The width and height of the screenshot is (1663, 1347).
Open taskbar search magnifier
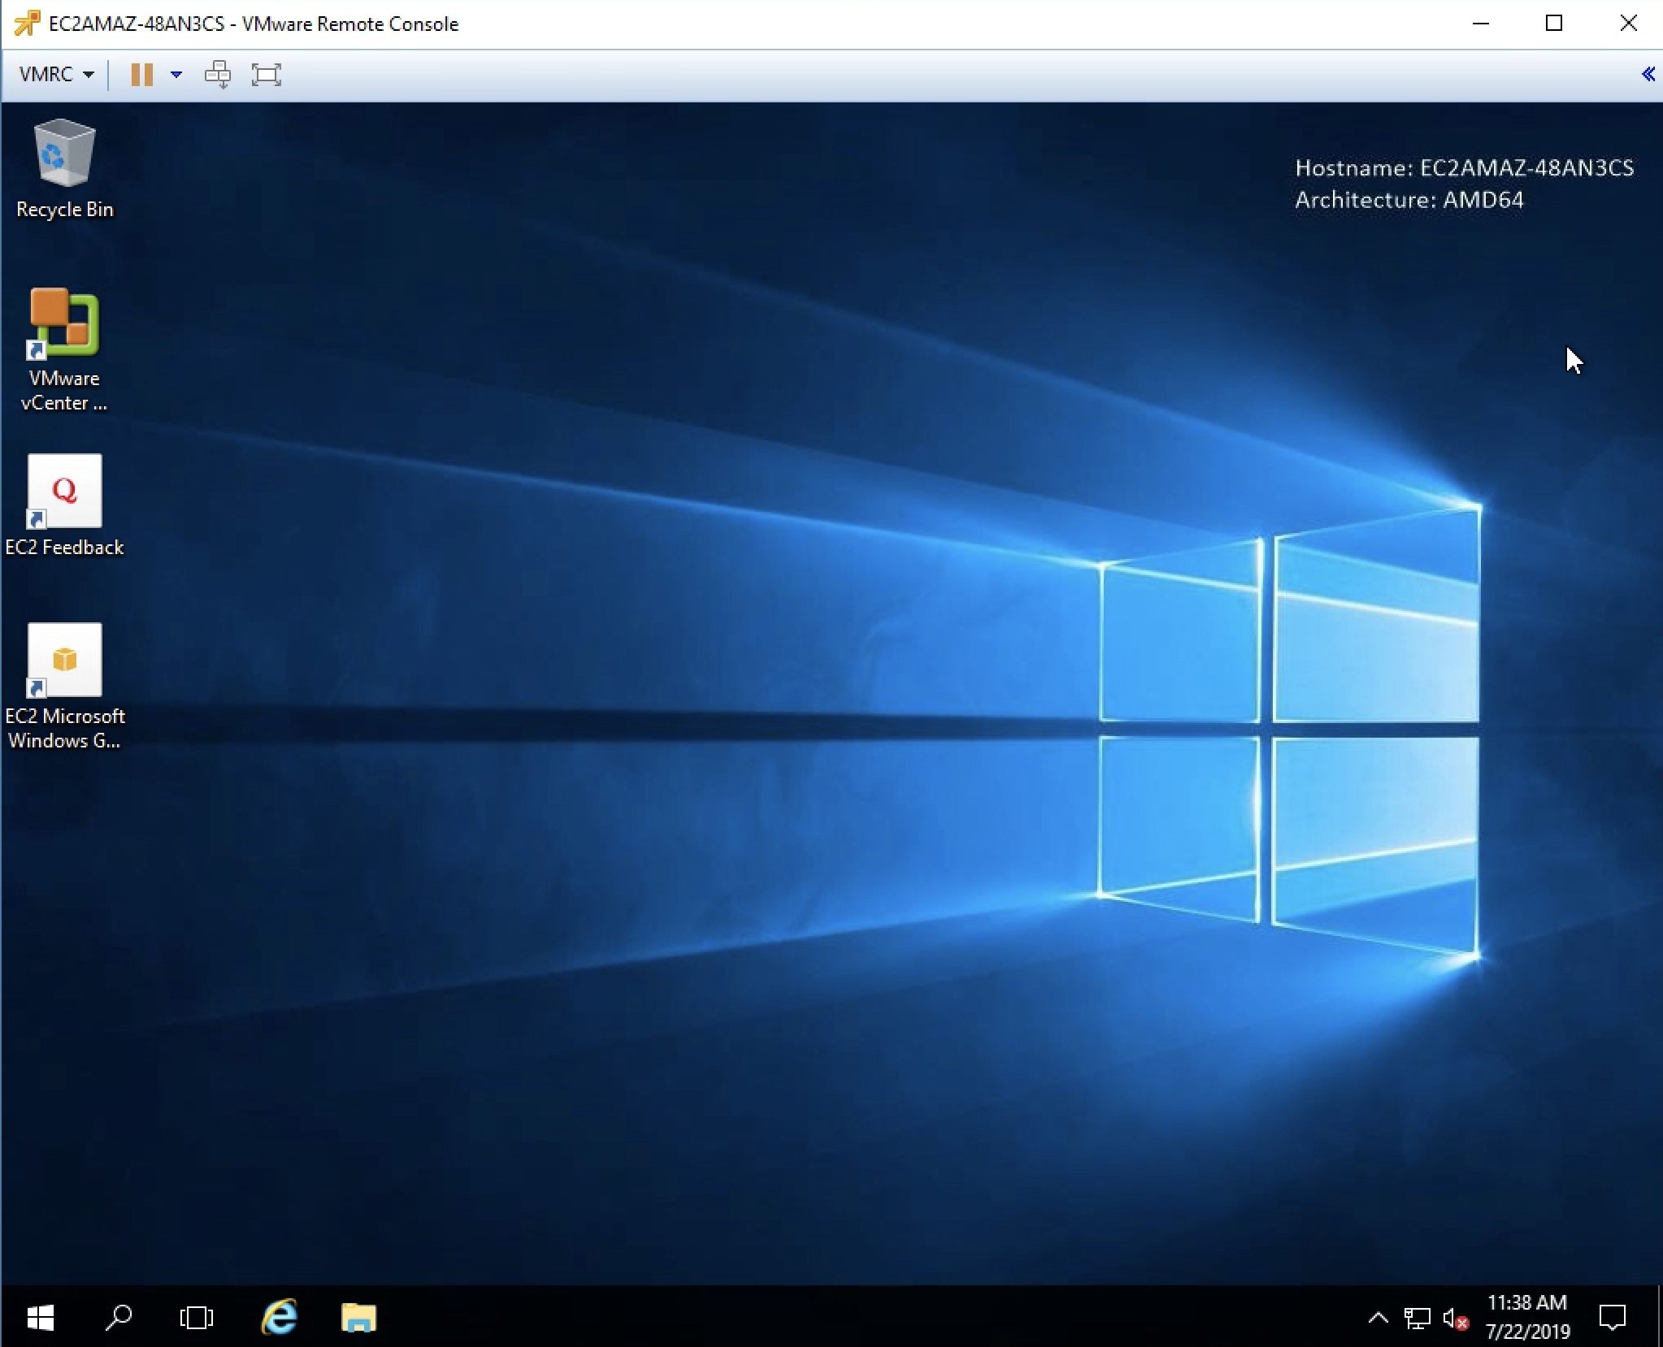[119, 1318]
